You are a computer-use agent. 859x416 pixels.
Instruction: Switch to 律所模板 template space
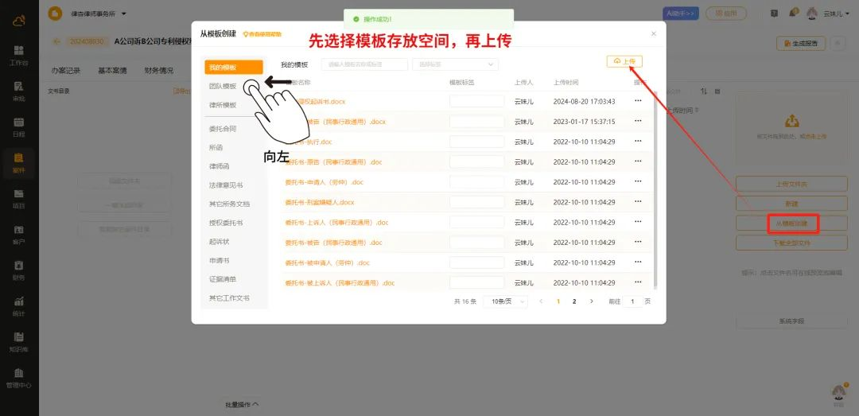[x=223, y=105]
